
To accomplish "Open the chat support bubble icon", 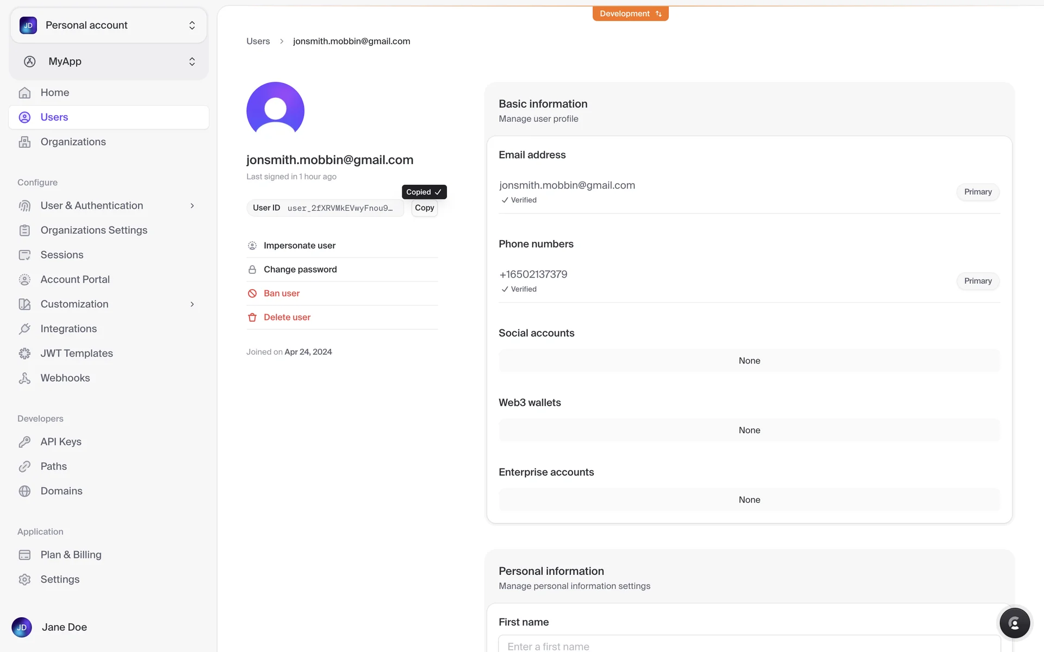I will [x=1014, y=623].
